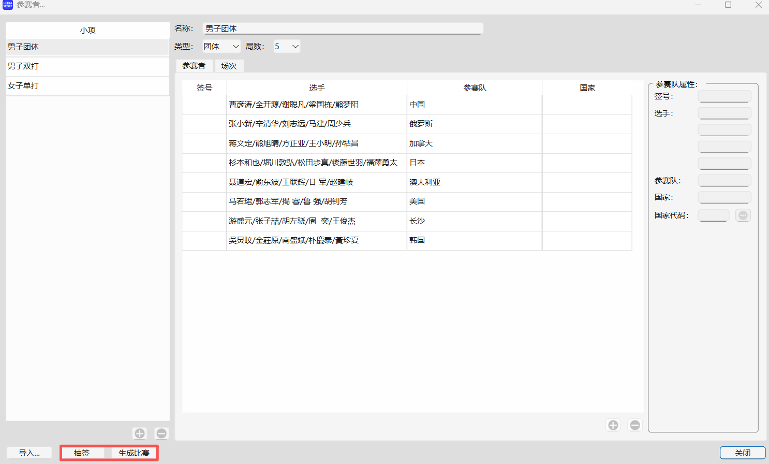Image resolution: width=769 pixels, height=464 pixels.
Task: Switch to the 场次 tab
Action: point(229,66)
